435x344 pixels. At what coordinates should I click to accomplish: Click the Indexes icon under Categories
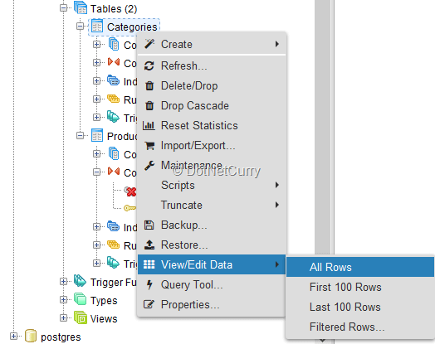114,80
